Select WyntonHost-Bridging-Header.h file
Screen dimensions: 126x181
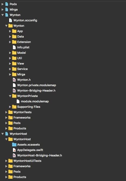point(40,155)
